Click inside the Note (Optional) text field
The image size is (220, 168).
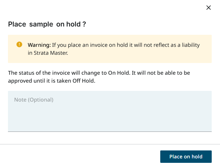pyautogui.click(x=109, y=111)
